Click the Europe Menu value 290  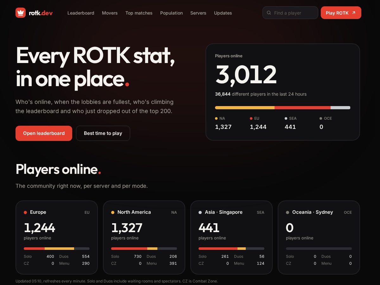(x=85, y=263)
